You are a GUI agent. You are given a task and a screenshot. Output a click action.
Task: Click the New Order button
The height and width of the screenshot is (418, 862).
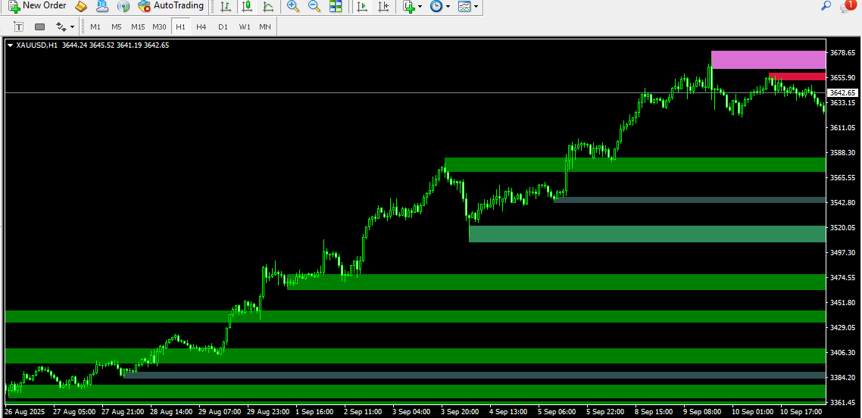(x=37, y=6)
